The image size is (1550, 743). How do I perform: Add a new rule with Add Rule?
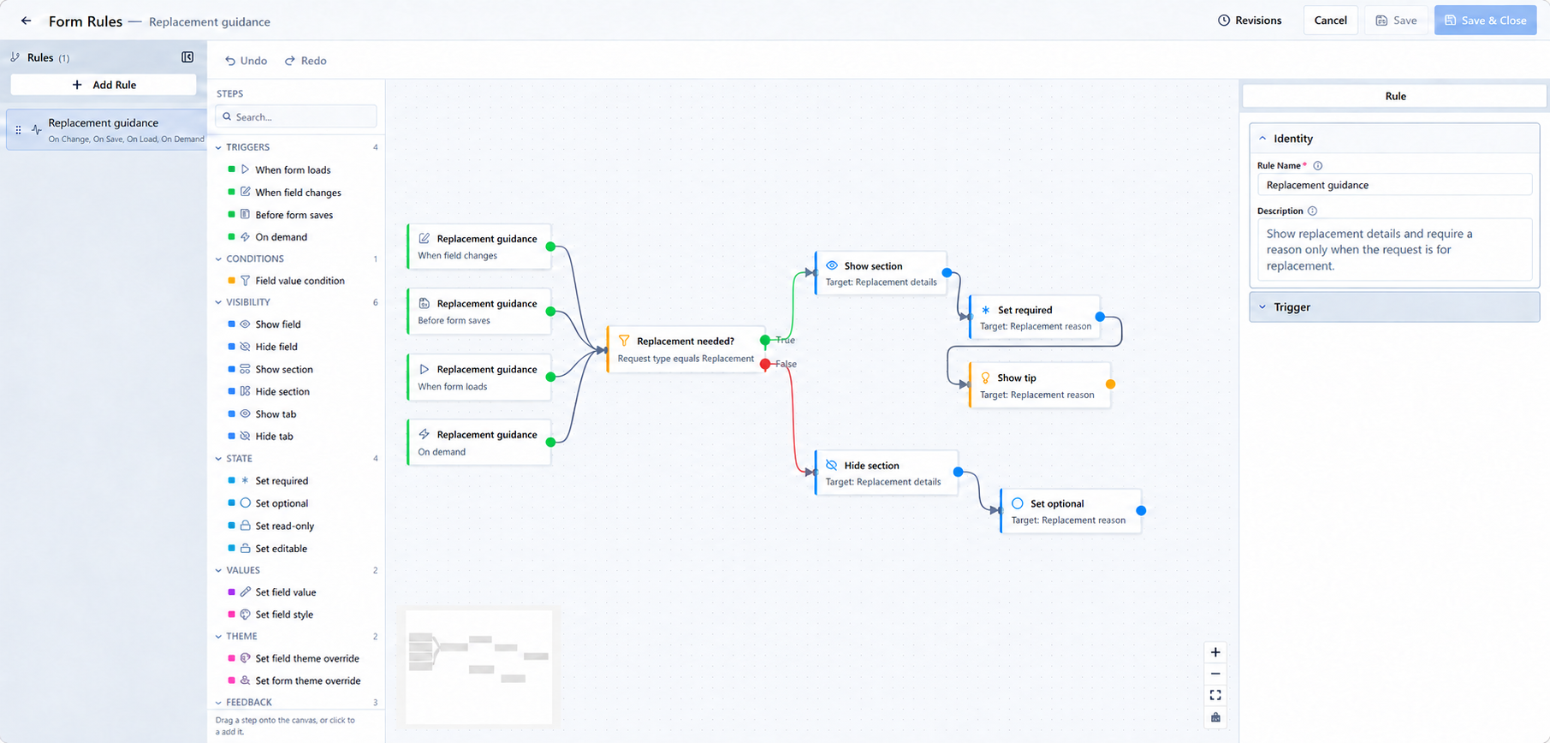click(x=104, y=85)
